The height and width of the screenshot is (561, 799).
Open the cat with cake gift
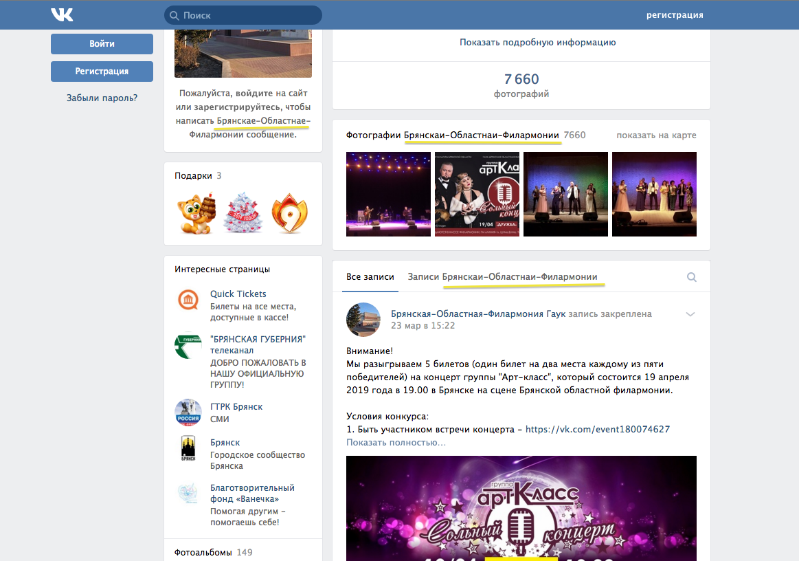click(x=197, y=214)
